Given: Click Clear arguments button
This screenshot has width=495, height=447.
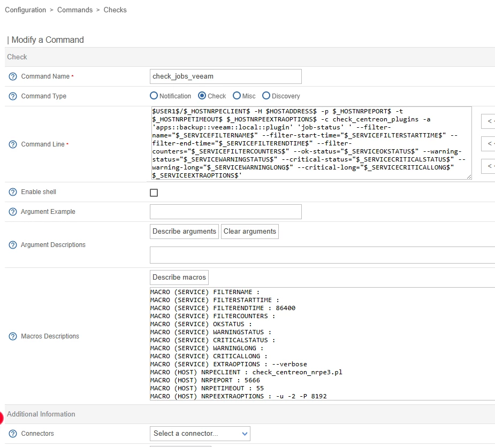Looking at the screenshot, I should [x=250, y=232].
